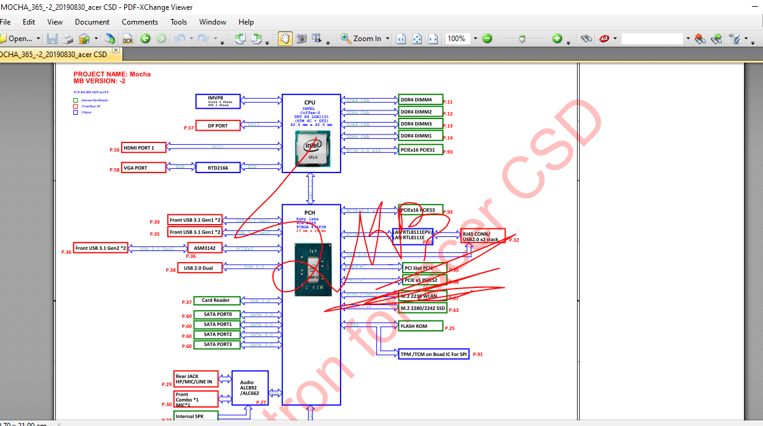Open the Window menu
This screenshot has height=426, width=763.
[213, 21]
